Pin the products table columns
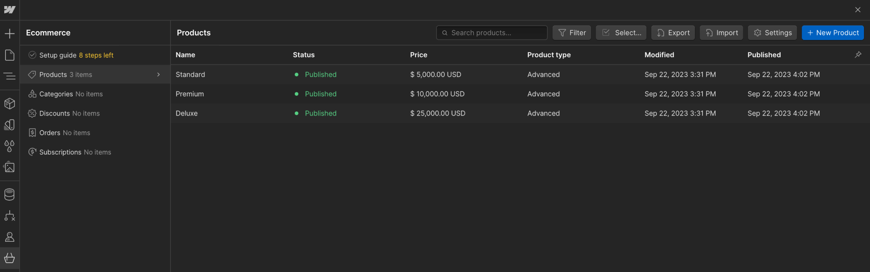The height and width of the screenshot is (272, 870). click(x=858, y=54)
